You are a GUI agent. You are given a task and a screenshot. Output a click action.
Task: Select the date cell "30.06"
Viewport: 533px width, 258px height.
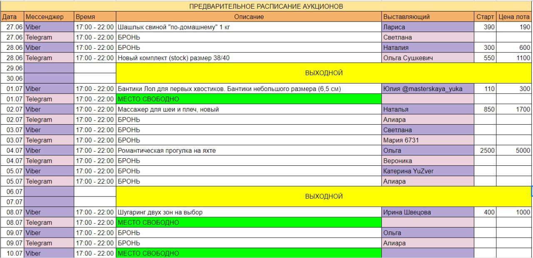coord(12,79)
